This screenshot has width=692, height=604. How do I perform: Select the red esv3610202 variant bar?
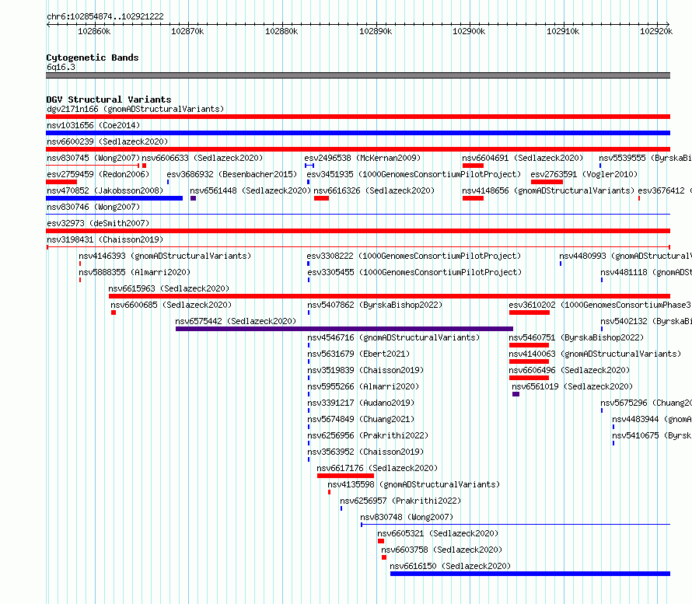coord(529,312)
